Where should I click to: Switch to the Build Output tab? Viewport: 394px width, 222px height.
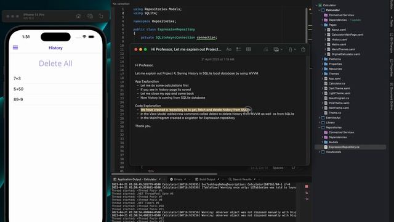207,179
